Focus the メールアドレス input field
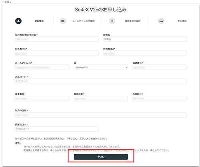 [x=42, y=67]
